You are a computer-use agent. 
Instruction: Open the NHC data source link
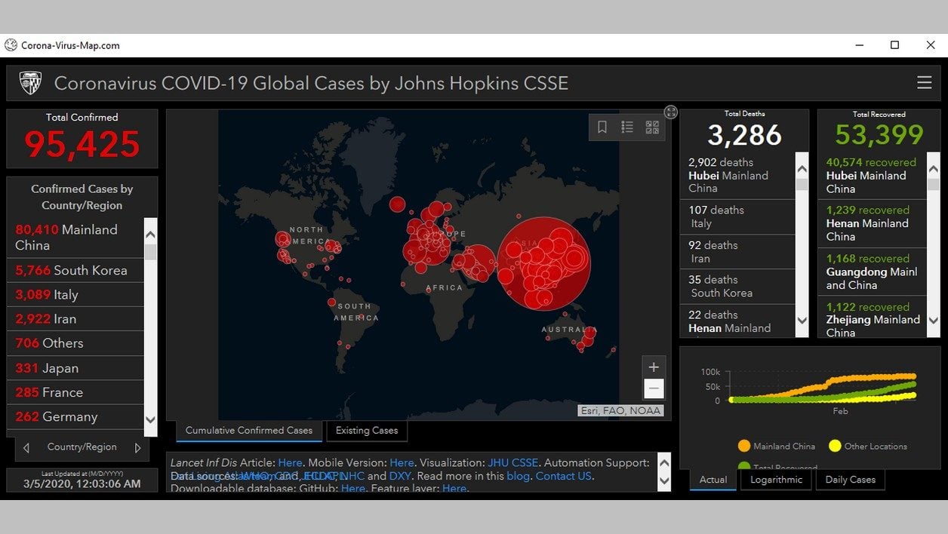352,477
